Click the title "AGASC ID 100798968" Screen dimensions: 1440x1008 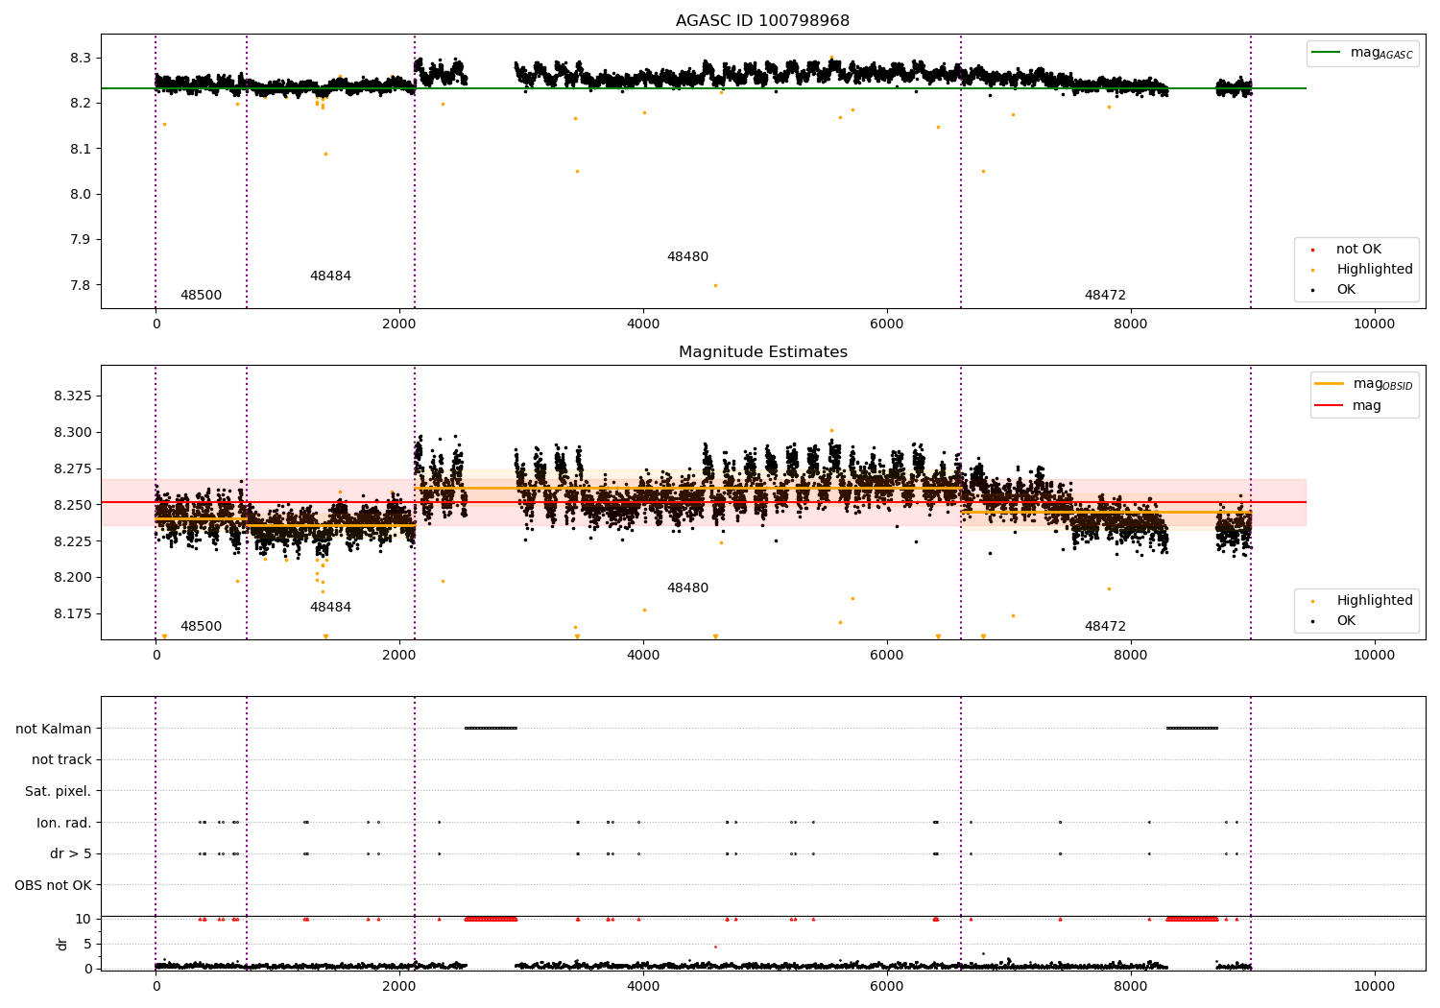762,21
